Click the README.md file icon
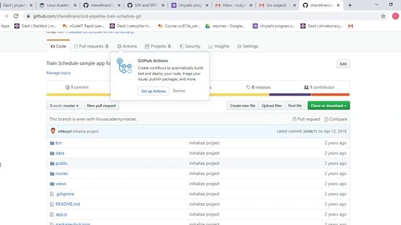Viewport: 401px width, 225px height. pos(51,204)
